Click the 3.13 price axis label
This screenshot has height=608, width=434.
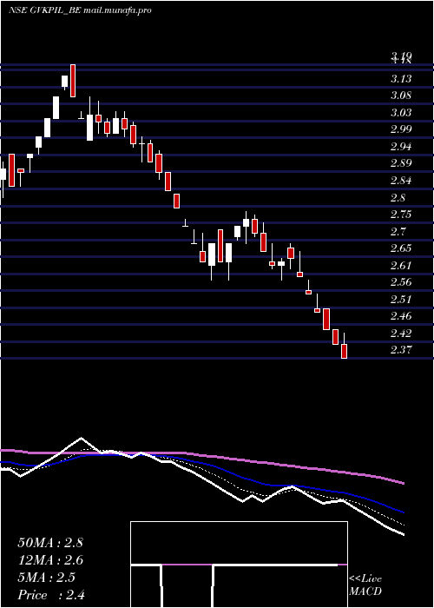coord(401,79)
